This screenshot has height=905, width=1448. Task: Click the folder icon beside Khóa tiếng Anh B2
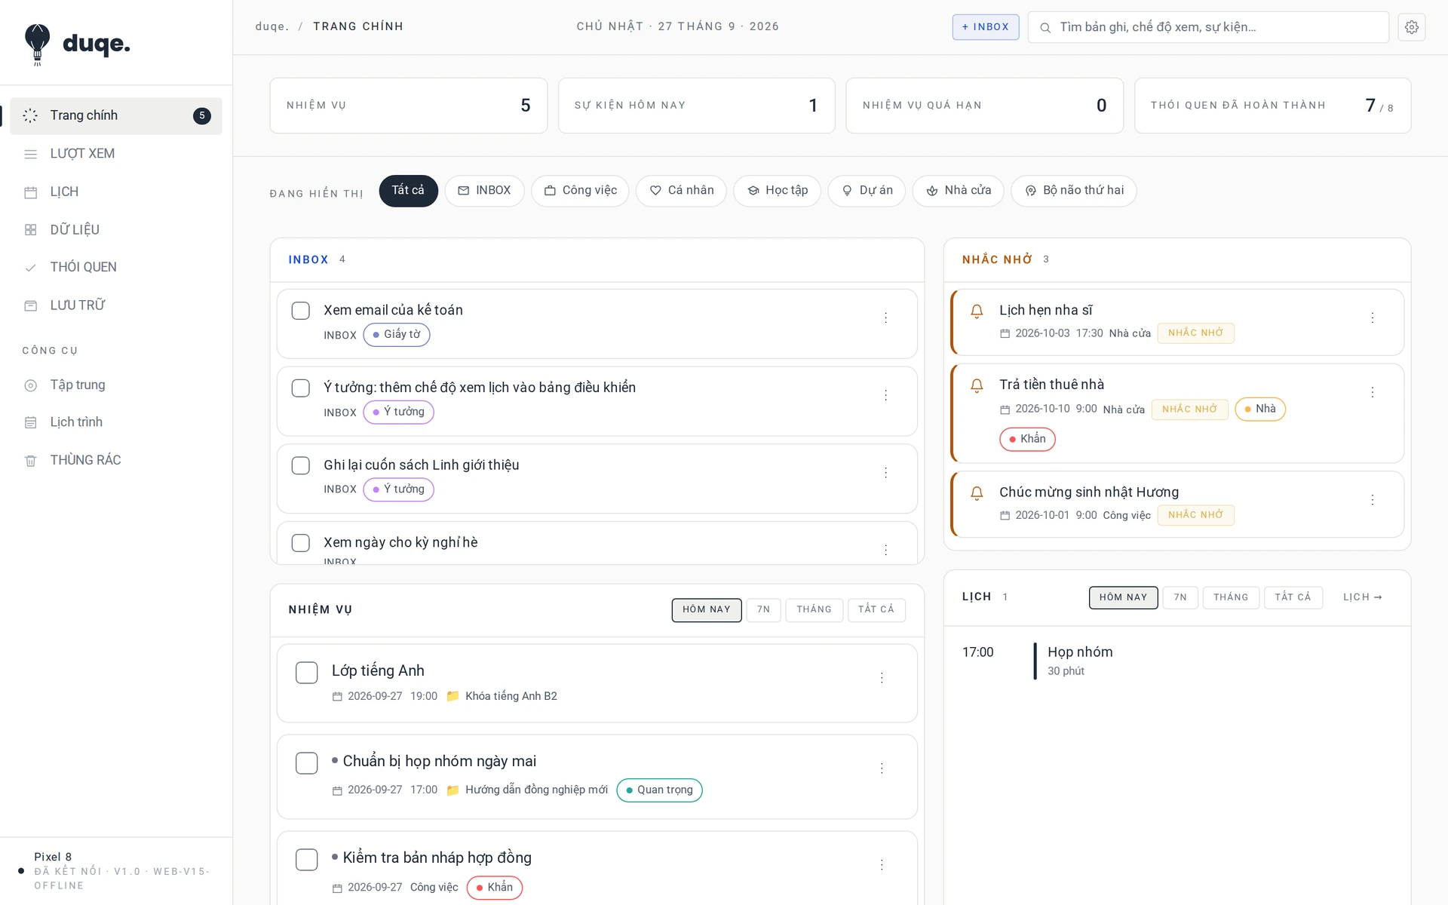[452, 696]
